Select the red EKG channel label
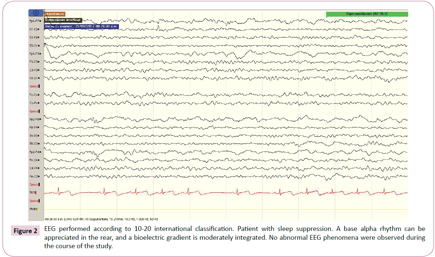Image resolution: width=435 pixels, height=257 pixels. coord(32,192)
